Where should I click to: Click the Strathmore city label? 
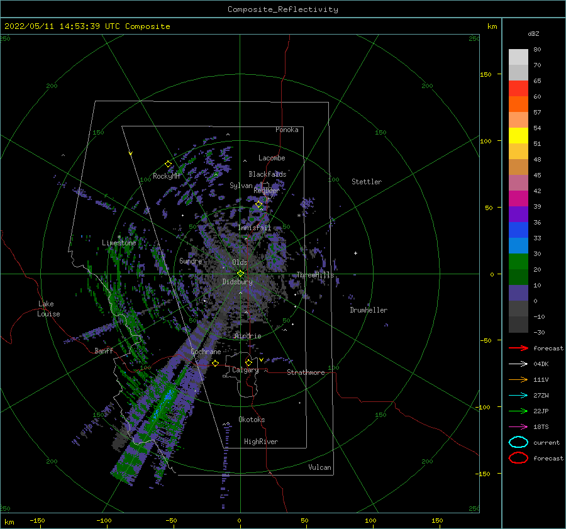[x=306, y=372]
